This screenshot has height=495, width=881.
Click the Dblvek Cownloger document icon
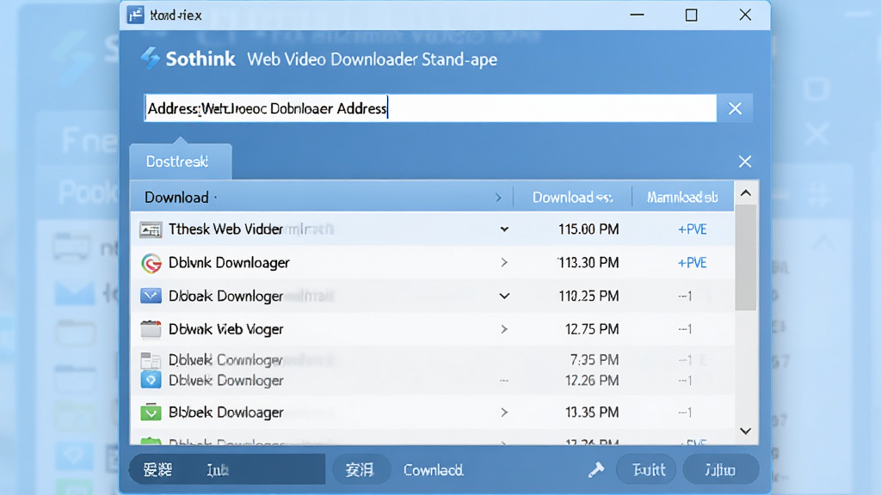coord(151,360)
